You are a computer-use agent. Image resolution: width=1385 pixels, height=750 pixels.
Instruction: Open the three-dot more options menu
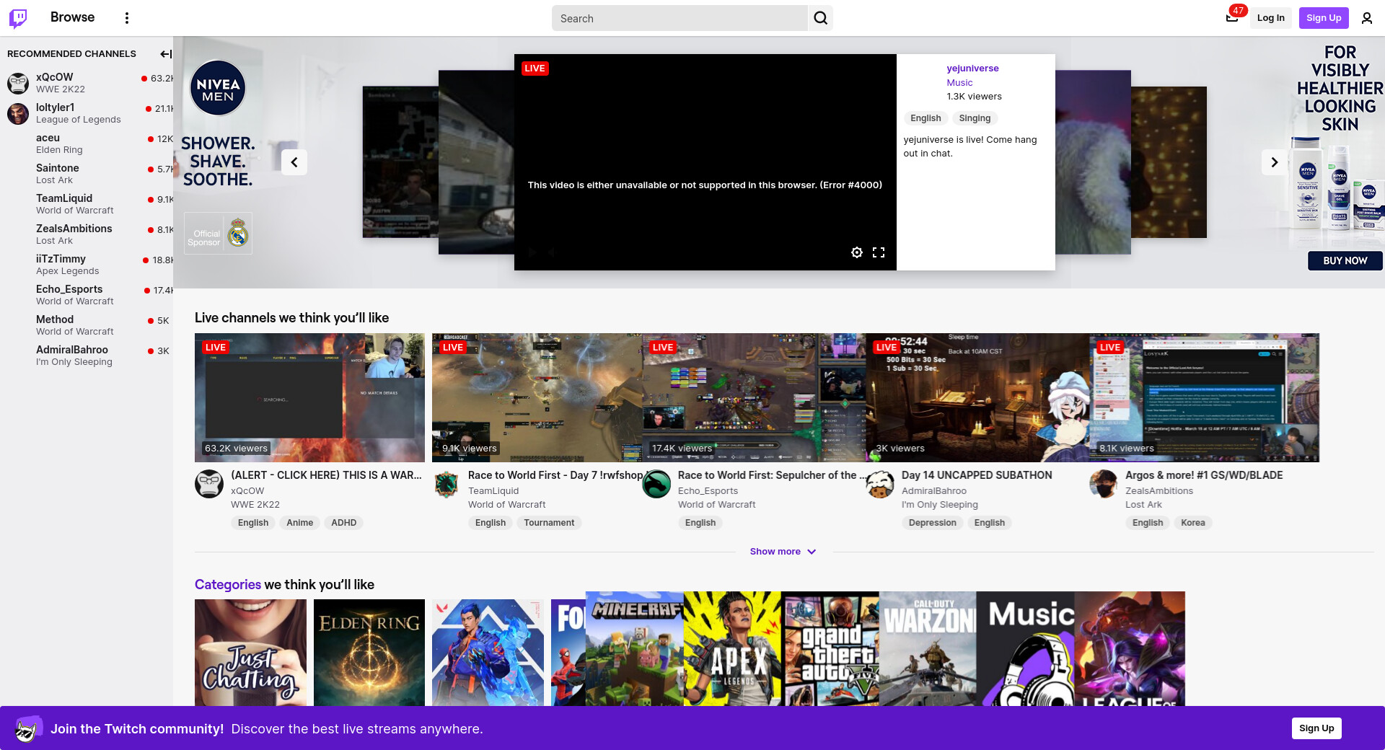[127, 18]
